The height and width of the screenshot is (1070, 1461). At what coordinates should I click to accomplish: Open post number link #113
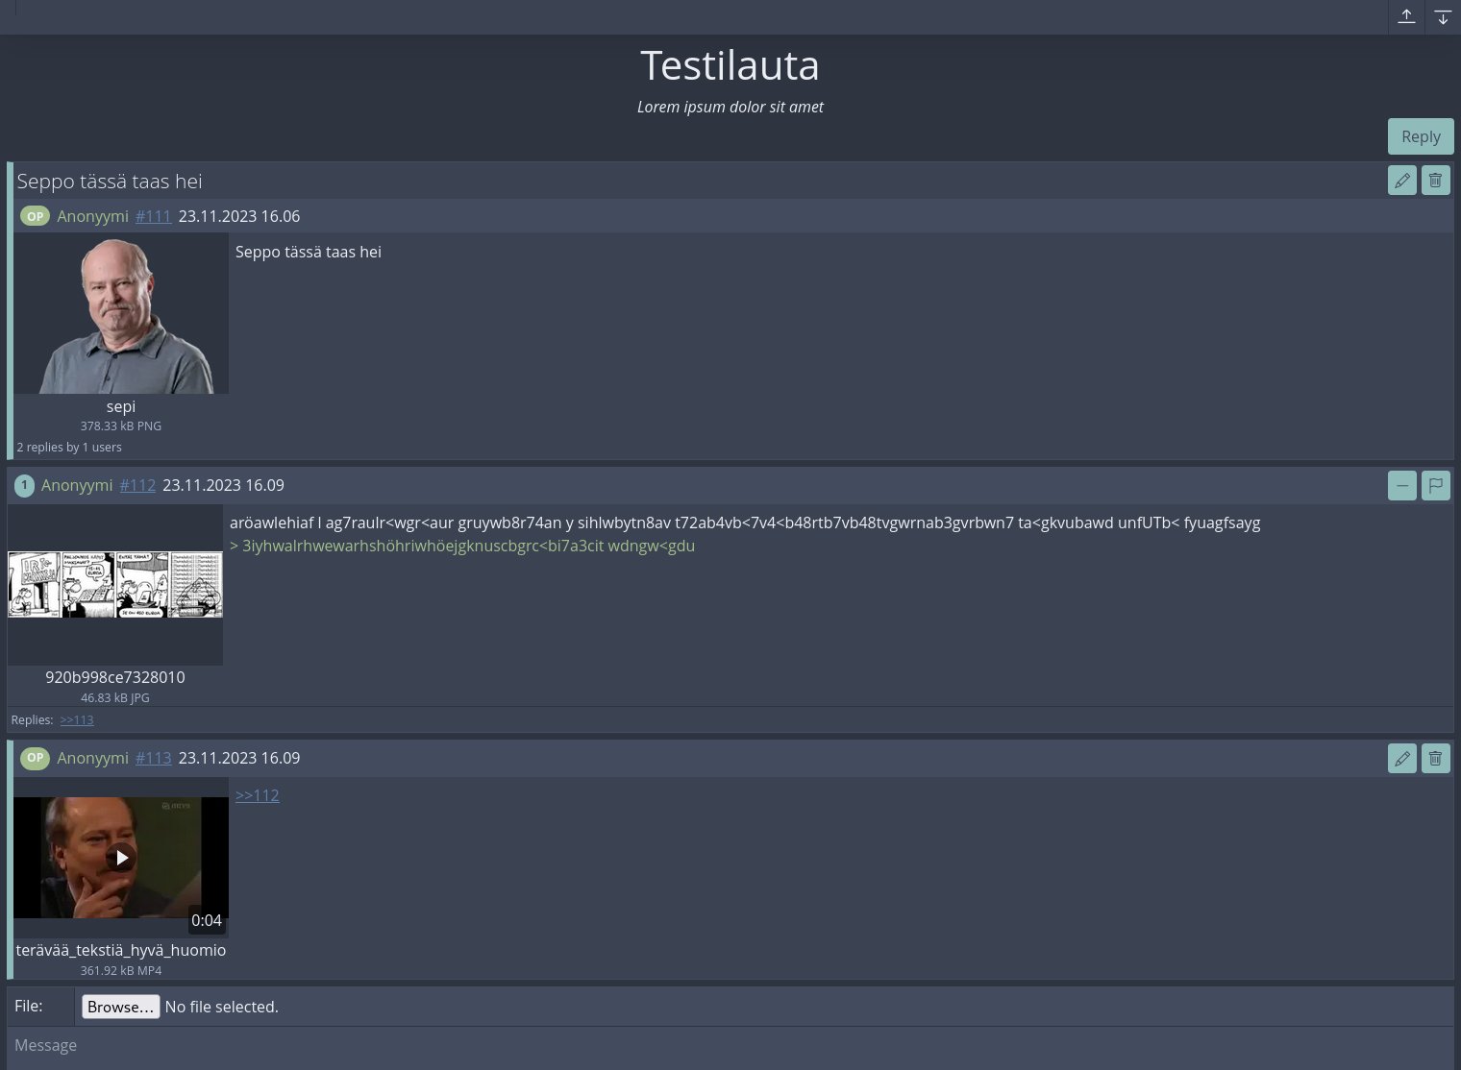pyautogui.click(x=154, y=758)
